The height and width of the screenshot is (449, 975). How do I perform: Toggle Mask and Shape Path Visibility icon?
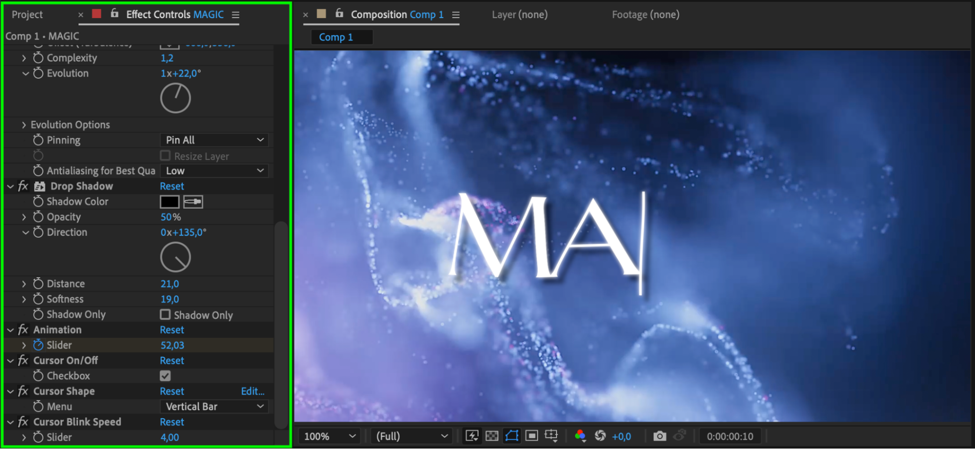click(512, 436)
